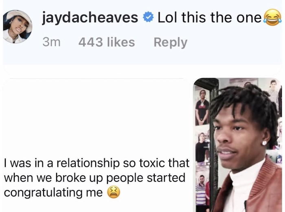The height and width of the screenshot is (212, 285).
Task: Reply to jaydacheaves comment
Action: (x=171, y=42)
